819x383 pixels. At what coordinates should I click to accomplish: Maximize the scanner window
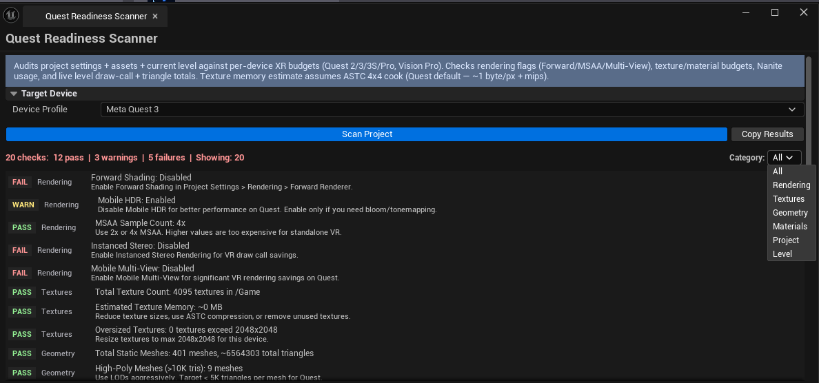coord(775,12)
